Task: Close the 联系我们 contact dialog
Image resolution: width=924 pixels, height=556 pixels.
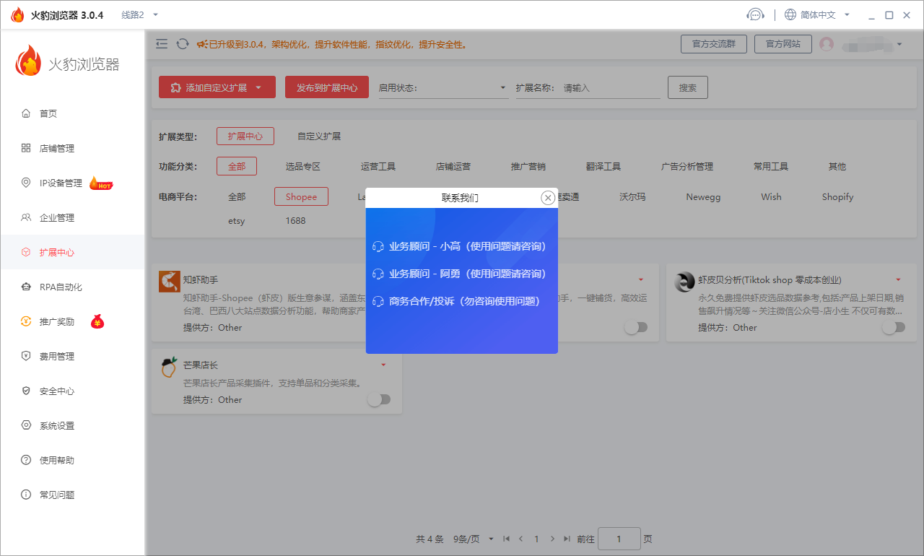Action: click(x=548, y=198)
